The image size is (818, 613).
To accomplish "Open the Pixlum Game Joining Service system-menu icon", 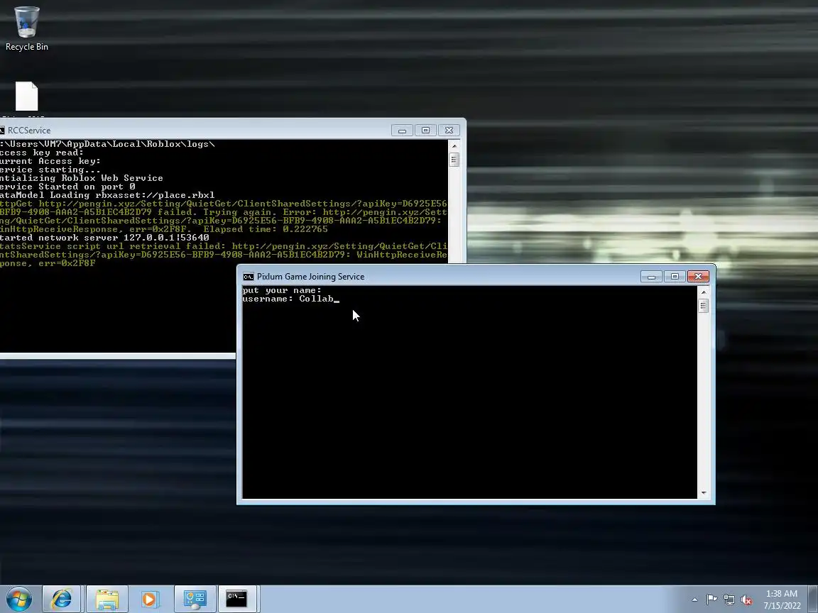I will 249,277.
